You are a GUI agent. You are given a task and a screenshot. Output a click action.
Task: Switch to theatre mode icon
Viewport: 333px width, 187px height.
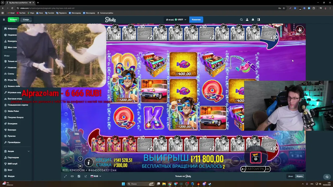coord(72,176)
